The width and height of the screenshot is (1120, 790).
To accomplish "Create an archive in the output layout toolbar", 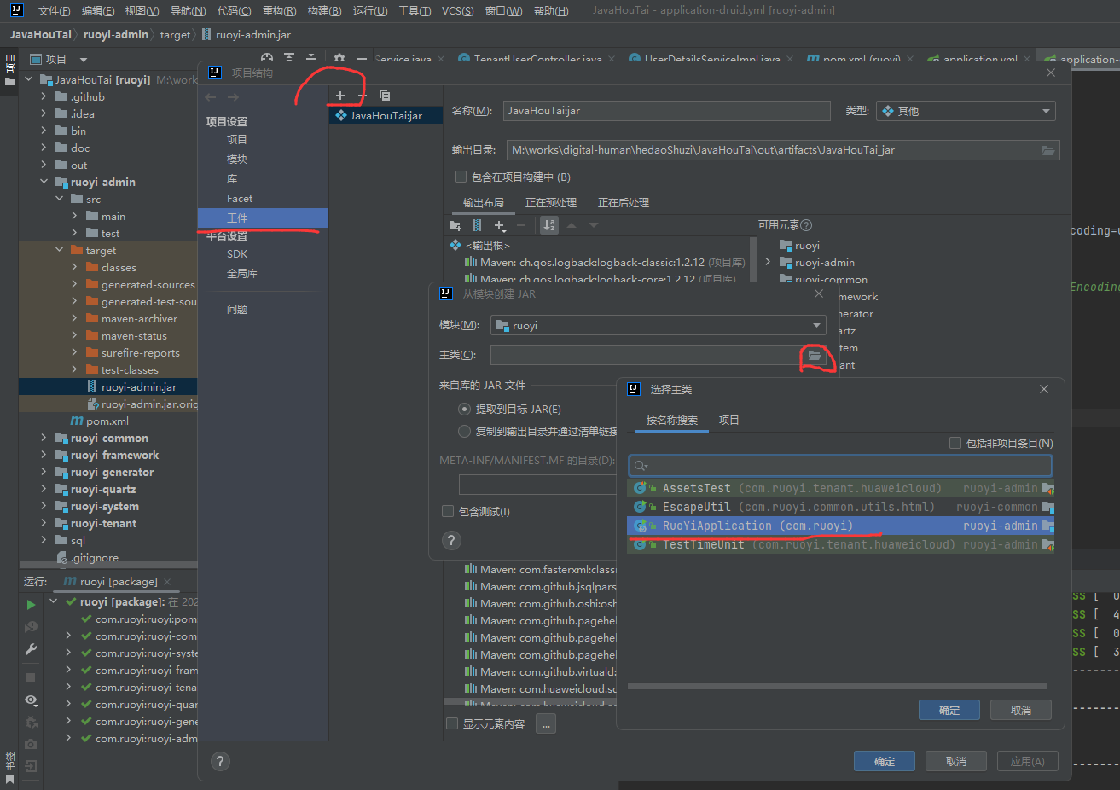I will [477, 225].
